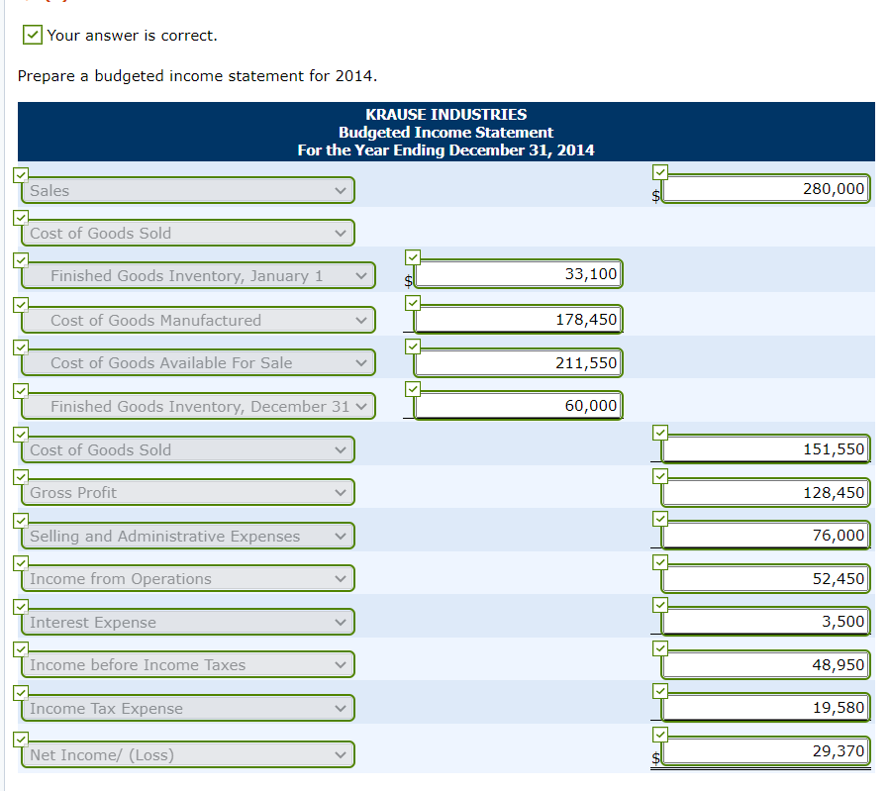Click the Cost of Goods Available field 211,550
Viewport: 889px width, 791px height.
click(518, 363)
